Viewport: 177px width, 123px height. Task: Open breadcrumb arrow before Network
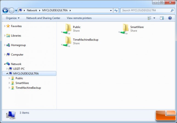click(24, 10)
